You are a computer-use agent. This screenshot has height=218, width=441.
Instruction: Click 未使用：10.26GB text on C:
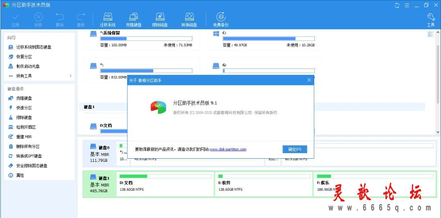tap(300, 45)
